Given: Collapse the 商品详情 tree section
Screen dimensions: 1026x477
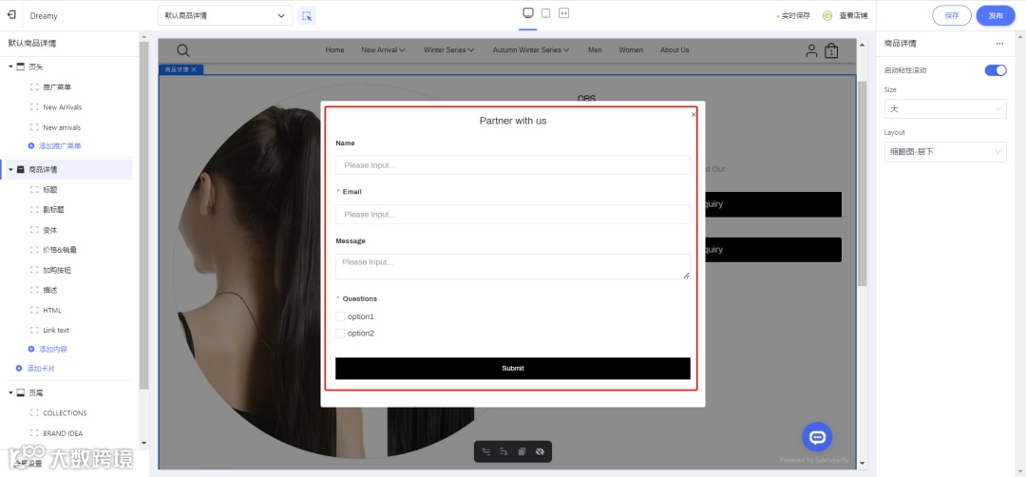Looking at the screenshot, I should point(10,169).
